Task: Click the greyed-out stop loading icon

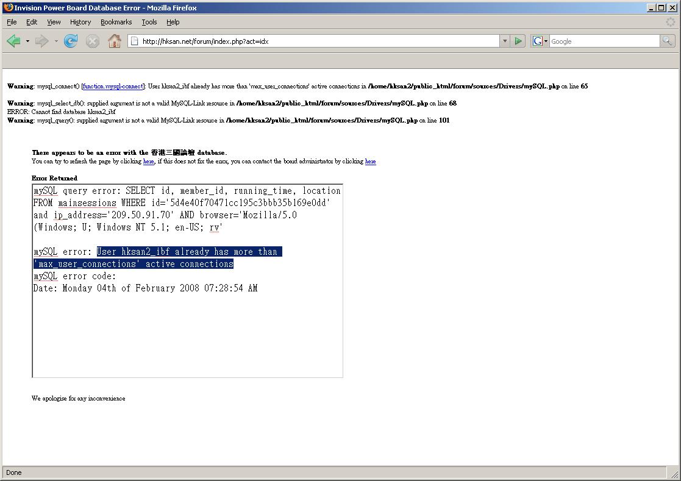Action: pyautogui.click(x=92, y=41)
